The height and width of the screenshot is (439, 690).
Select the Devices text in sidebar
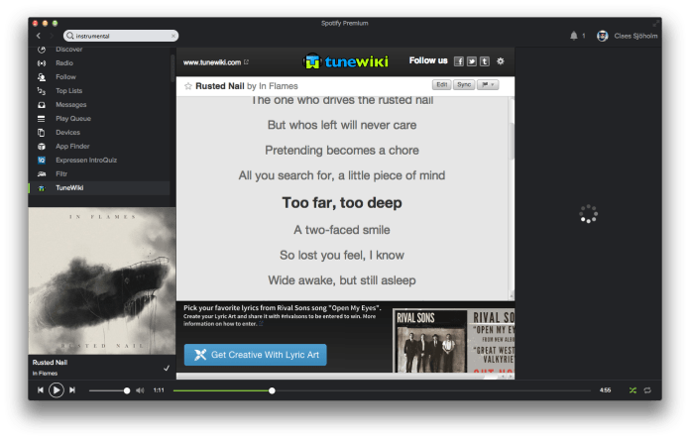click(x=67, y=133)
